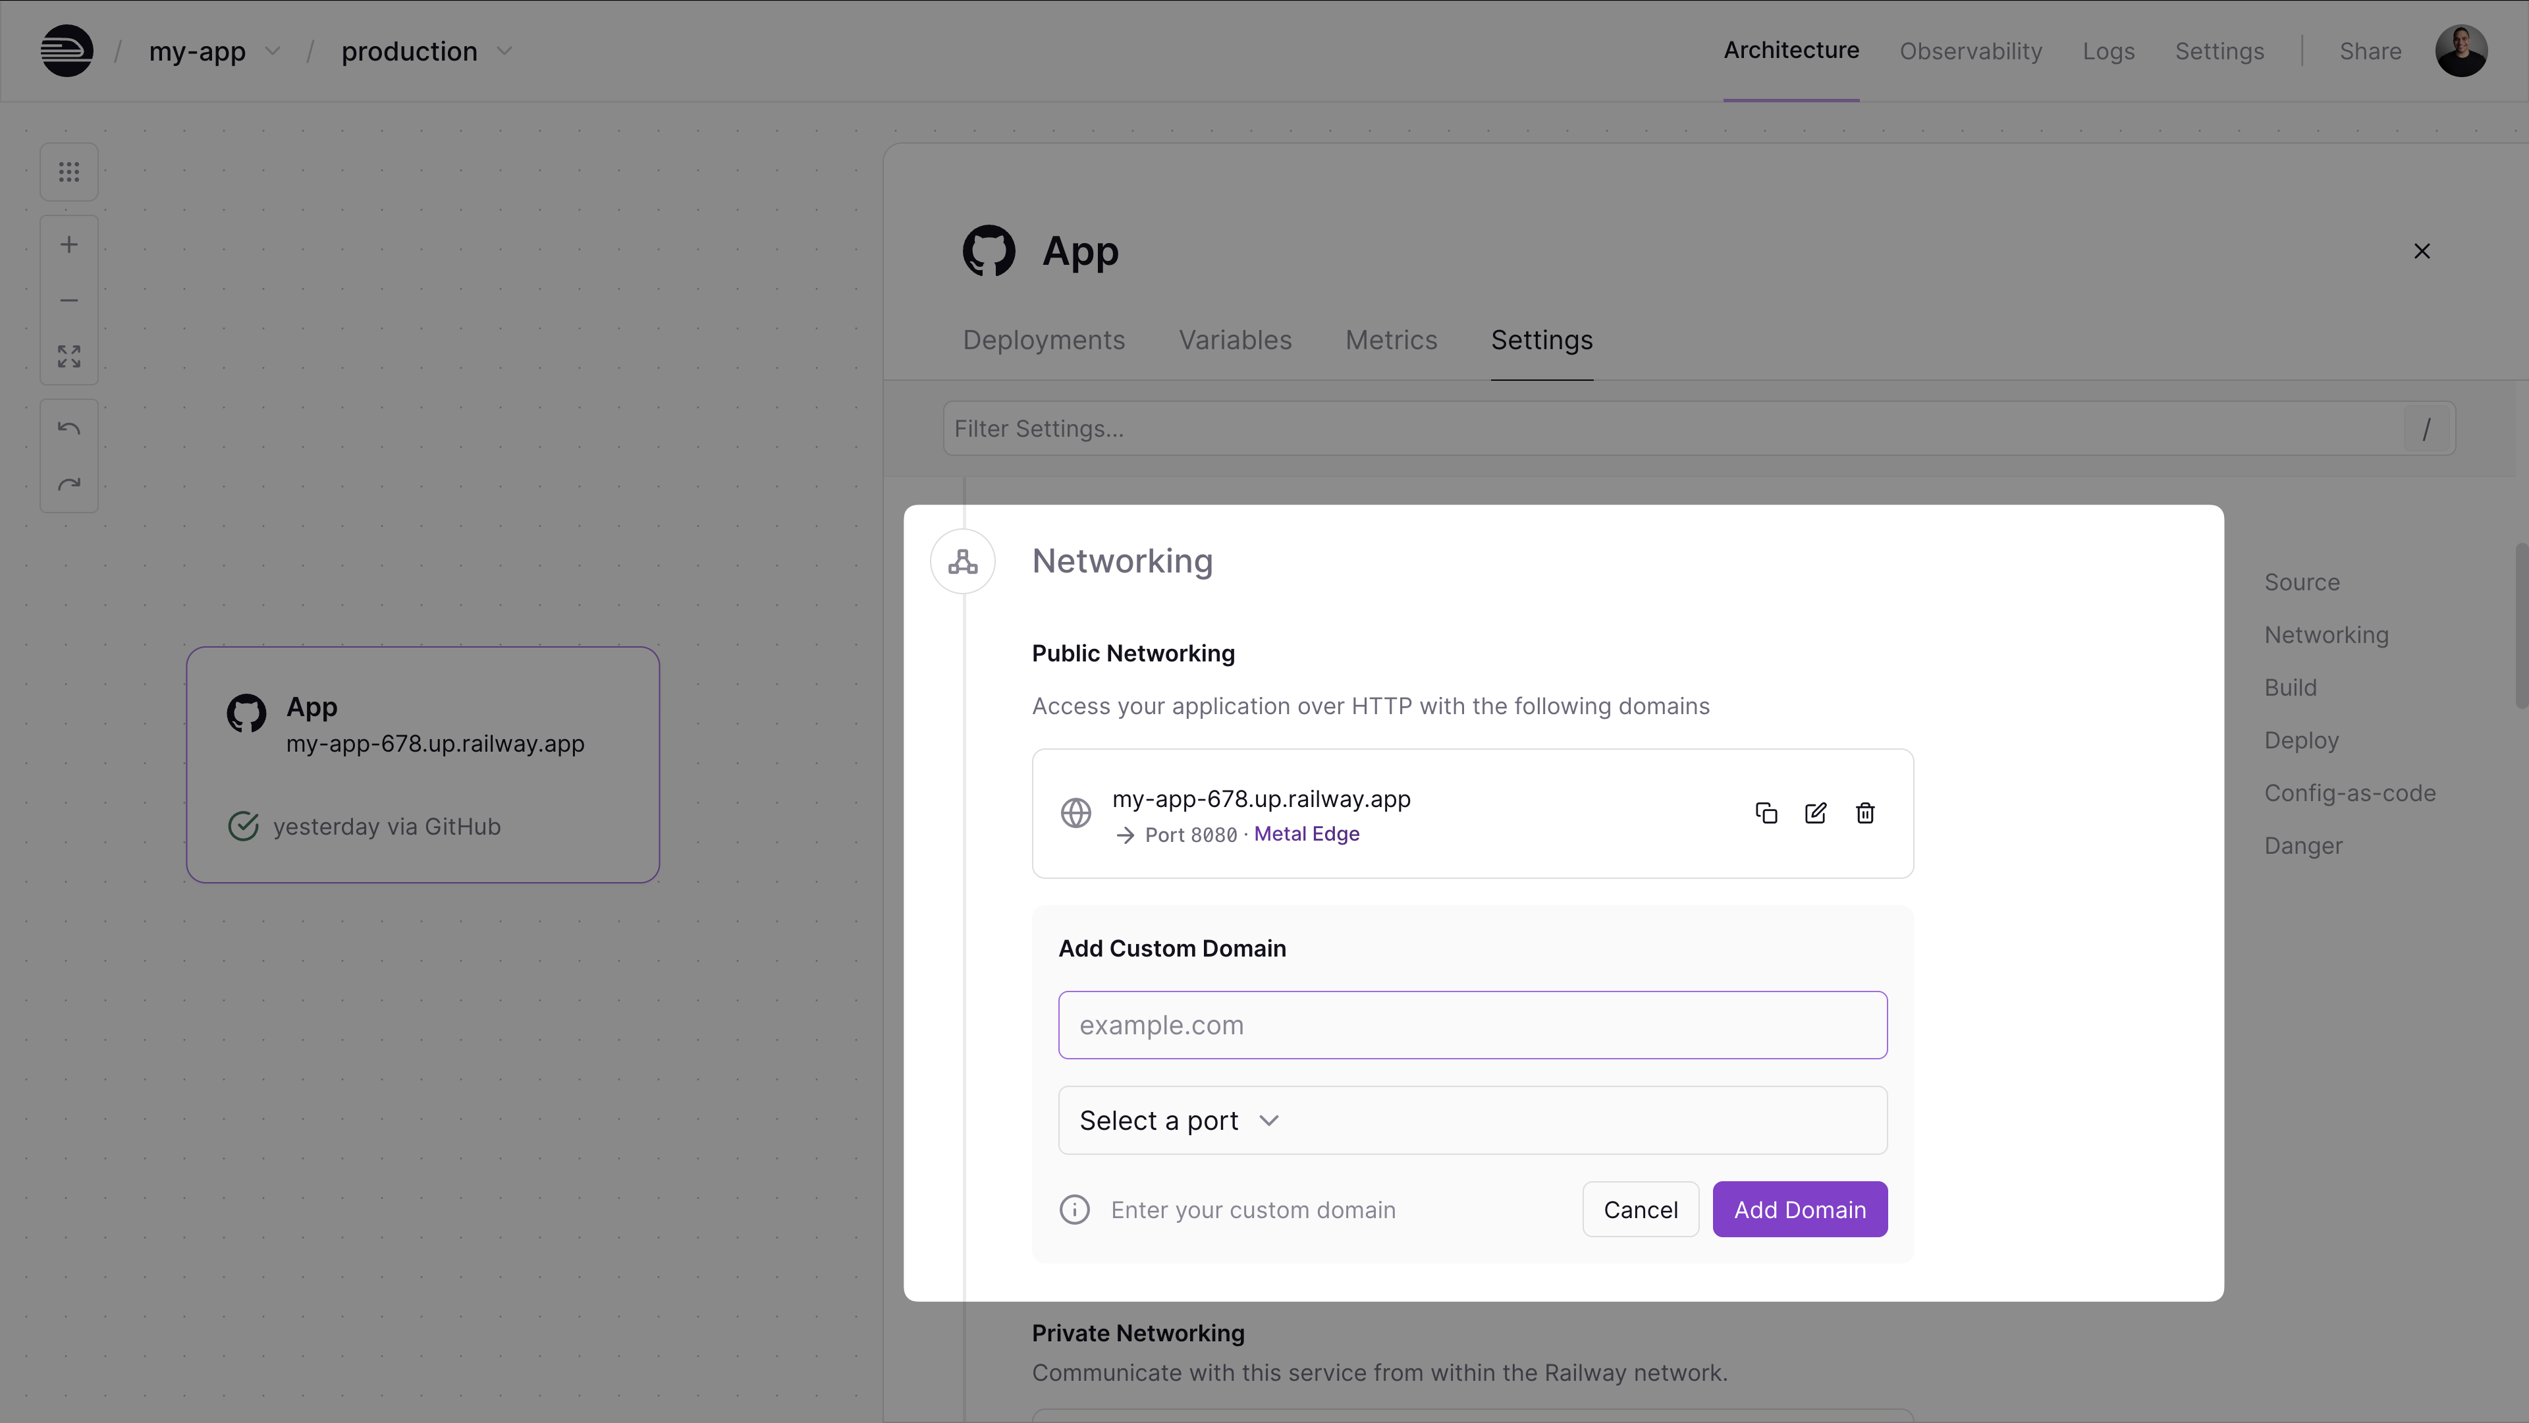
Task: Delete the generated domain with trash icon
Action: point(1865,813)
